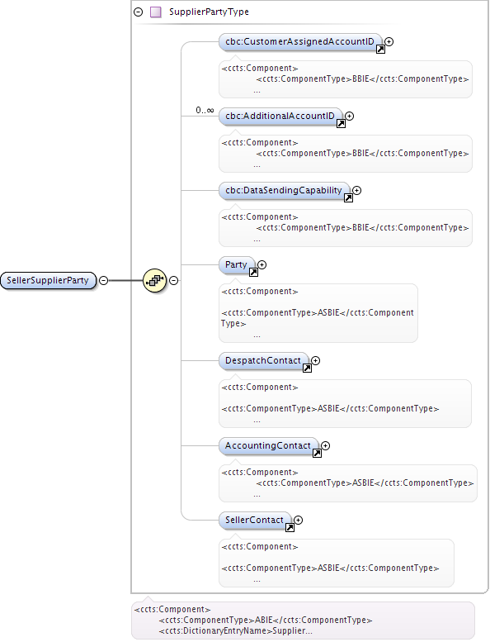
Task: Click the reference arrow icon on AccountingContact
Action: tap(317, 454)
